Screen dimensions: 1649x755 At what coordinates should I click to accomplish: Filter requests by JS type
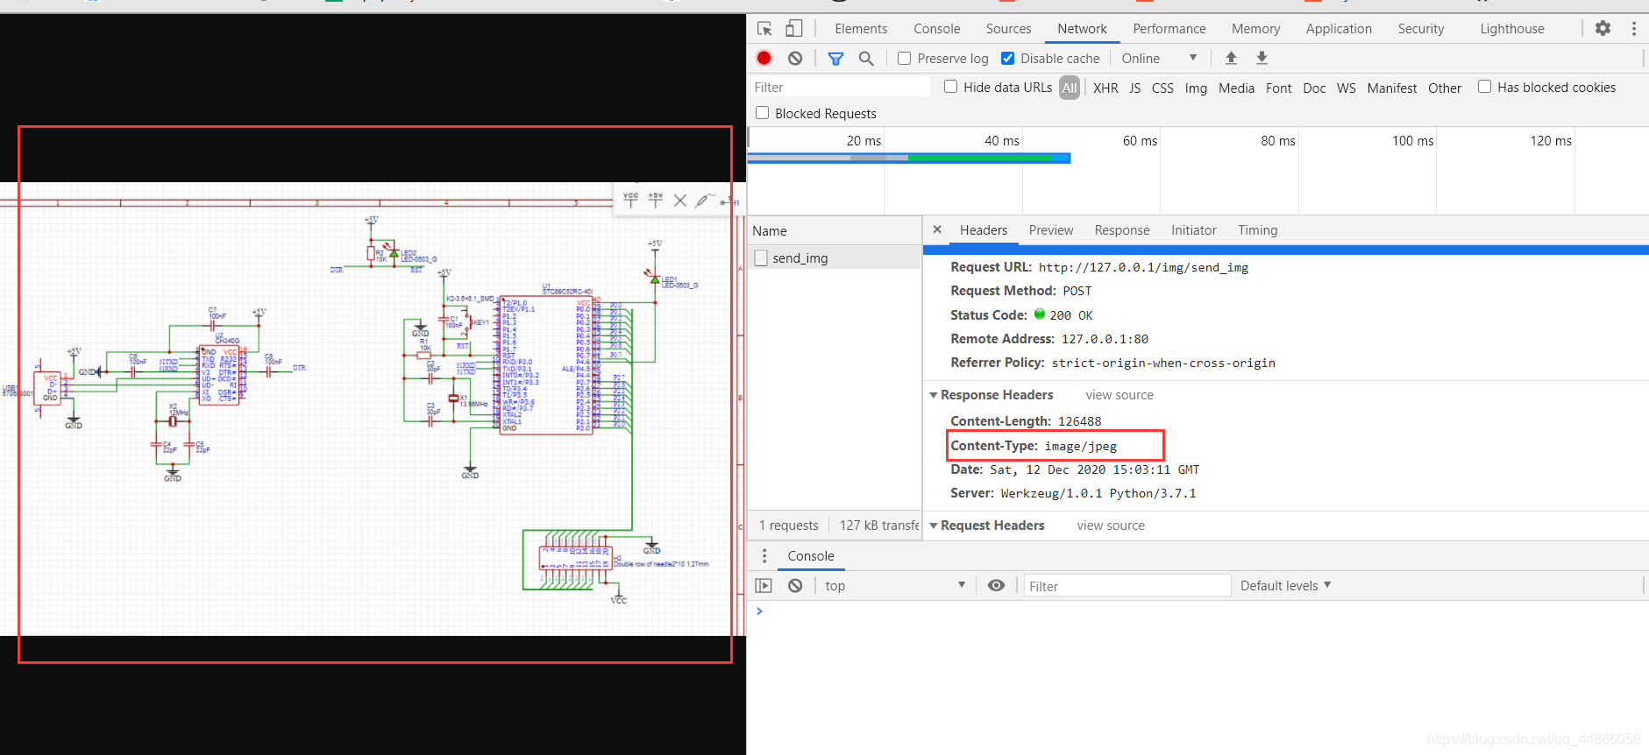coord(1134,88)
